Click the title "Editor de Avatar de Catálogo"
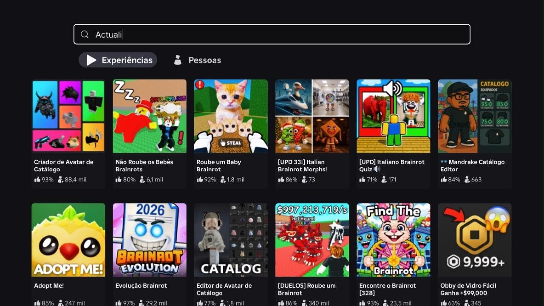Viewport: 544px width, 306px height. (224, 289)
